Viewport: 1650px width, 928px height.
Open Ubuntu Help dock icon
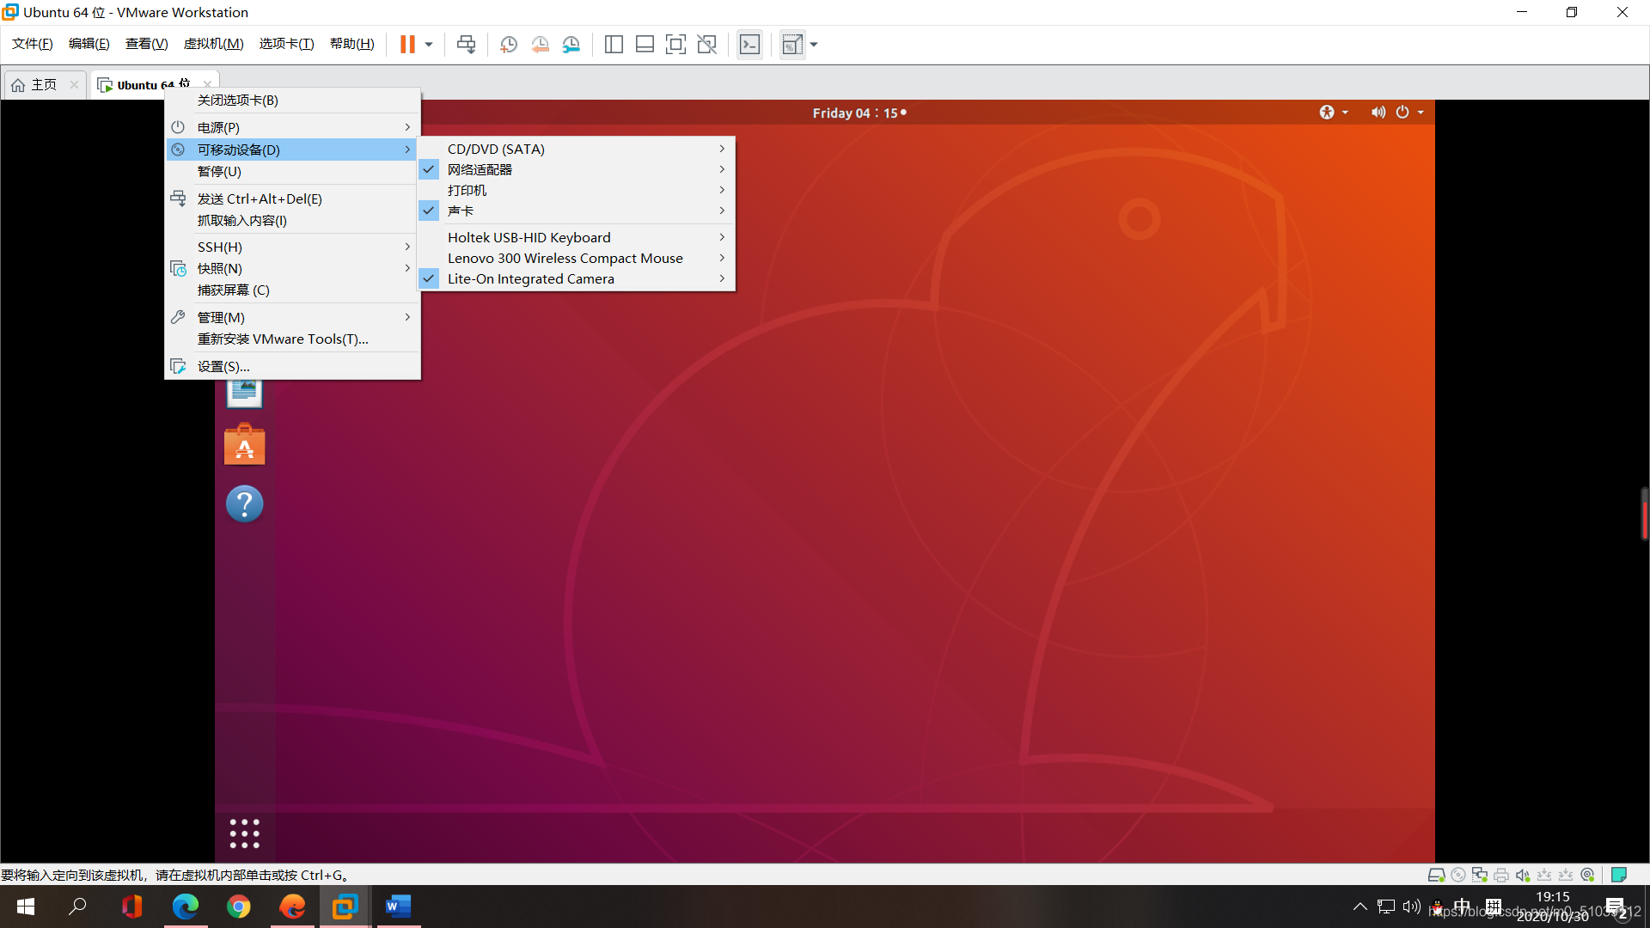(x=245, y=504)
